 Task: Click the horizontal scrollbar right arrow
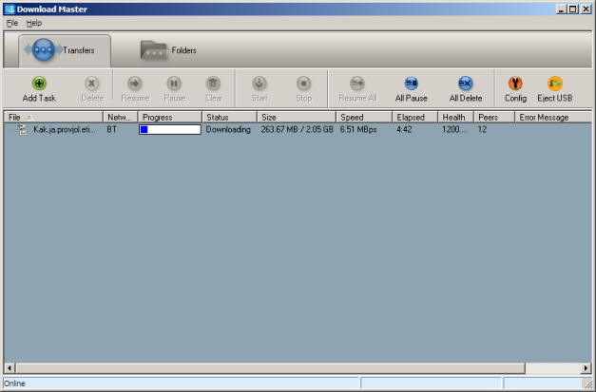(x=586, y=367)
